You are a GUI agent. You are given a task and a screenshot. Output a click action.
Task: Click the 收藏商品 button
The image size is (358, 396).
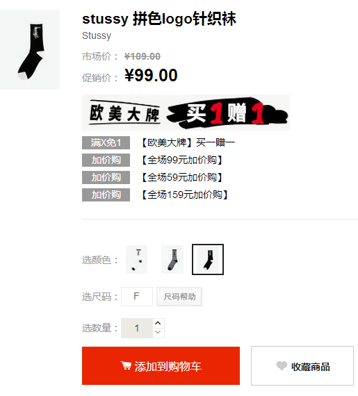302,365
